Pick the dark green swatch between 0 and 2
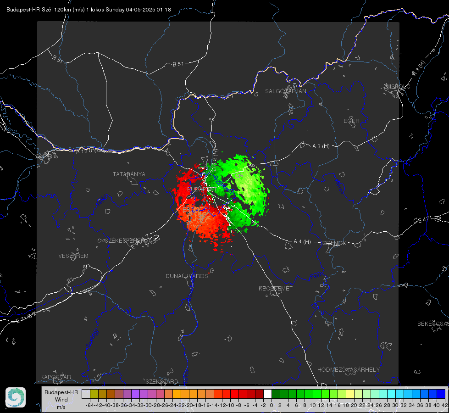The height and width of the screenshot is (413, 449). pyautogui.click(x=276, y=394)
